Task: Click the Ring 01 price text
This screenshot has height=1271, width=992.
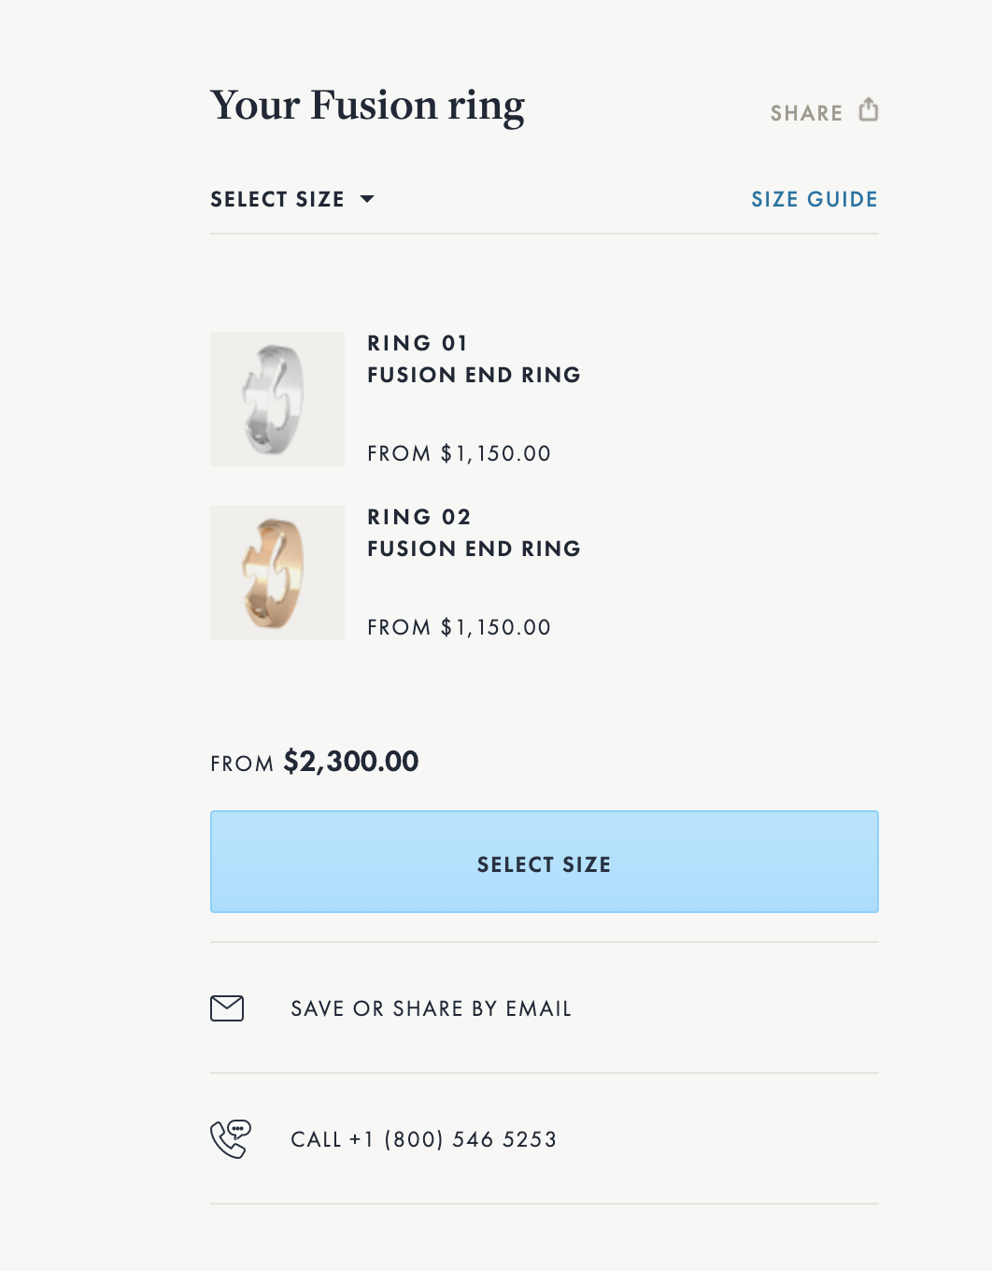Action: pos(459,453)
